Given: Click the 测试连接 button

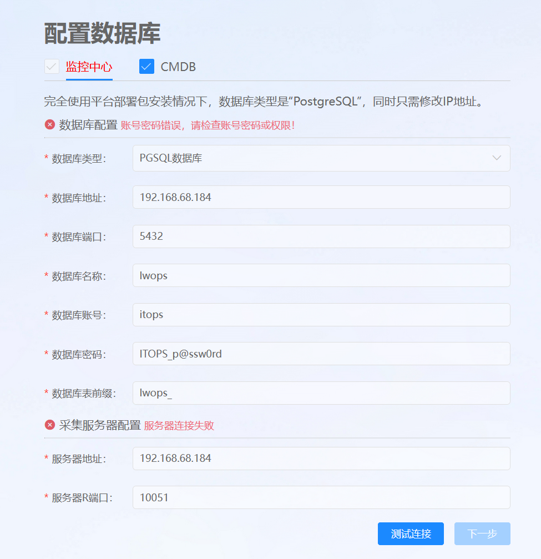Looking at the screenshot, I should click(411, 533).
